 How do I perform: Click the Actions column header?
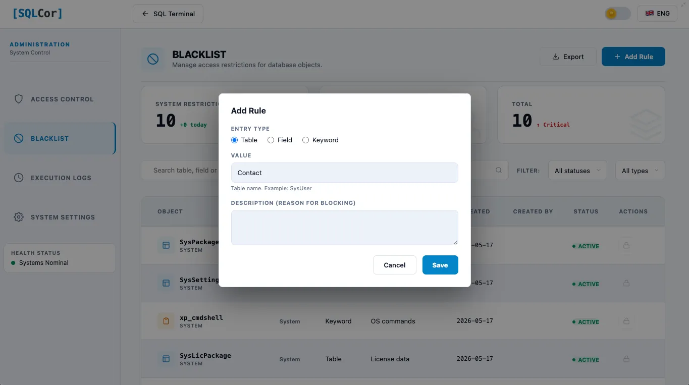point(633,211)
